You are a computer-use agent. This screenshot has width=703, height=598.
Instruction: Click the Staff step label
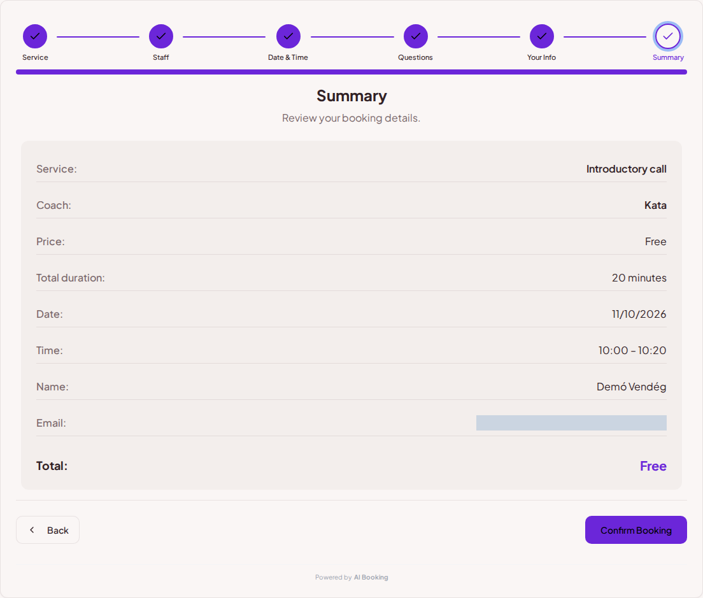tap(161, 57)
